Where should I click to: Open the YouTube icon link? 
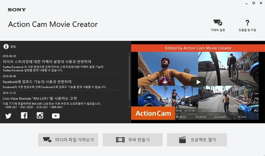[56, 116]
